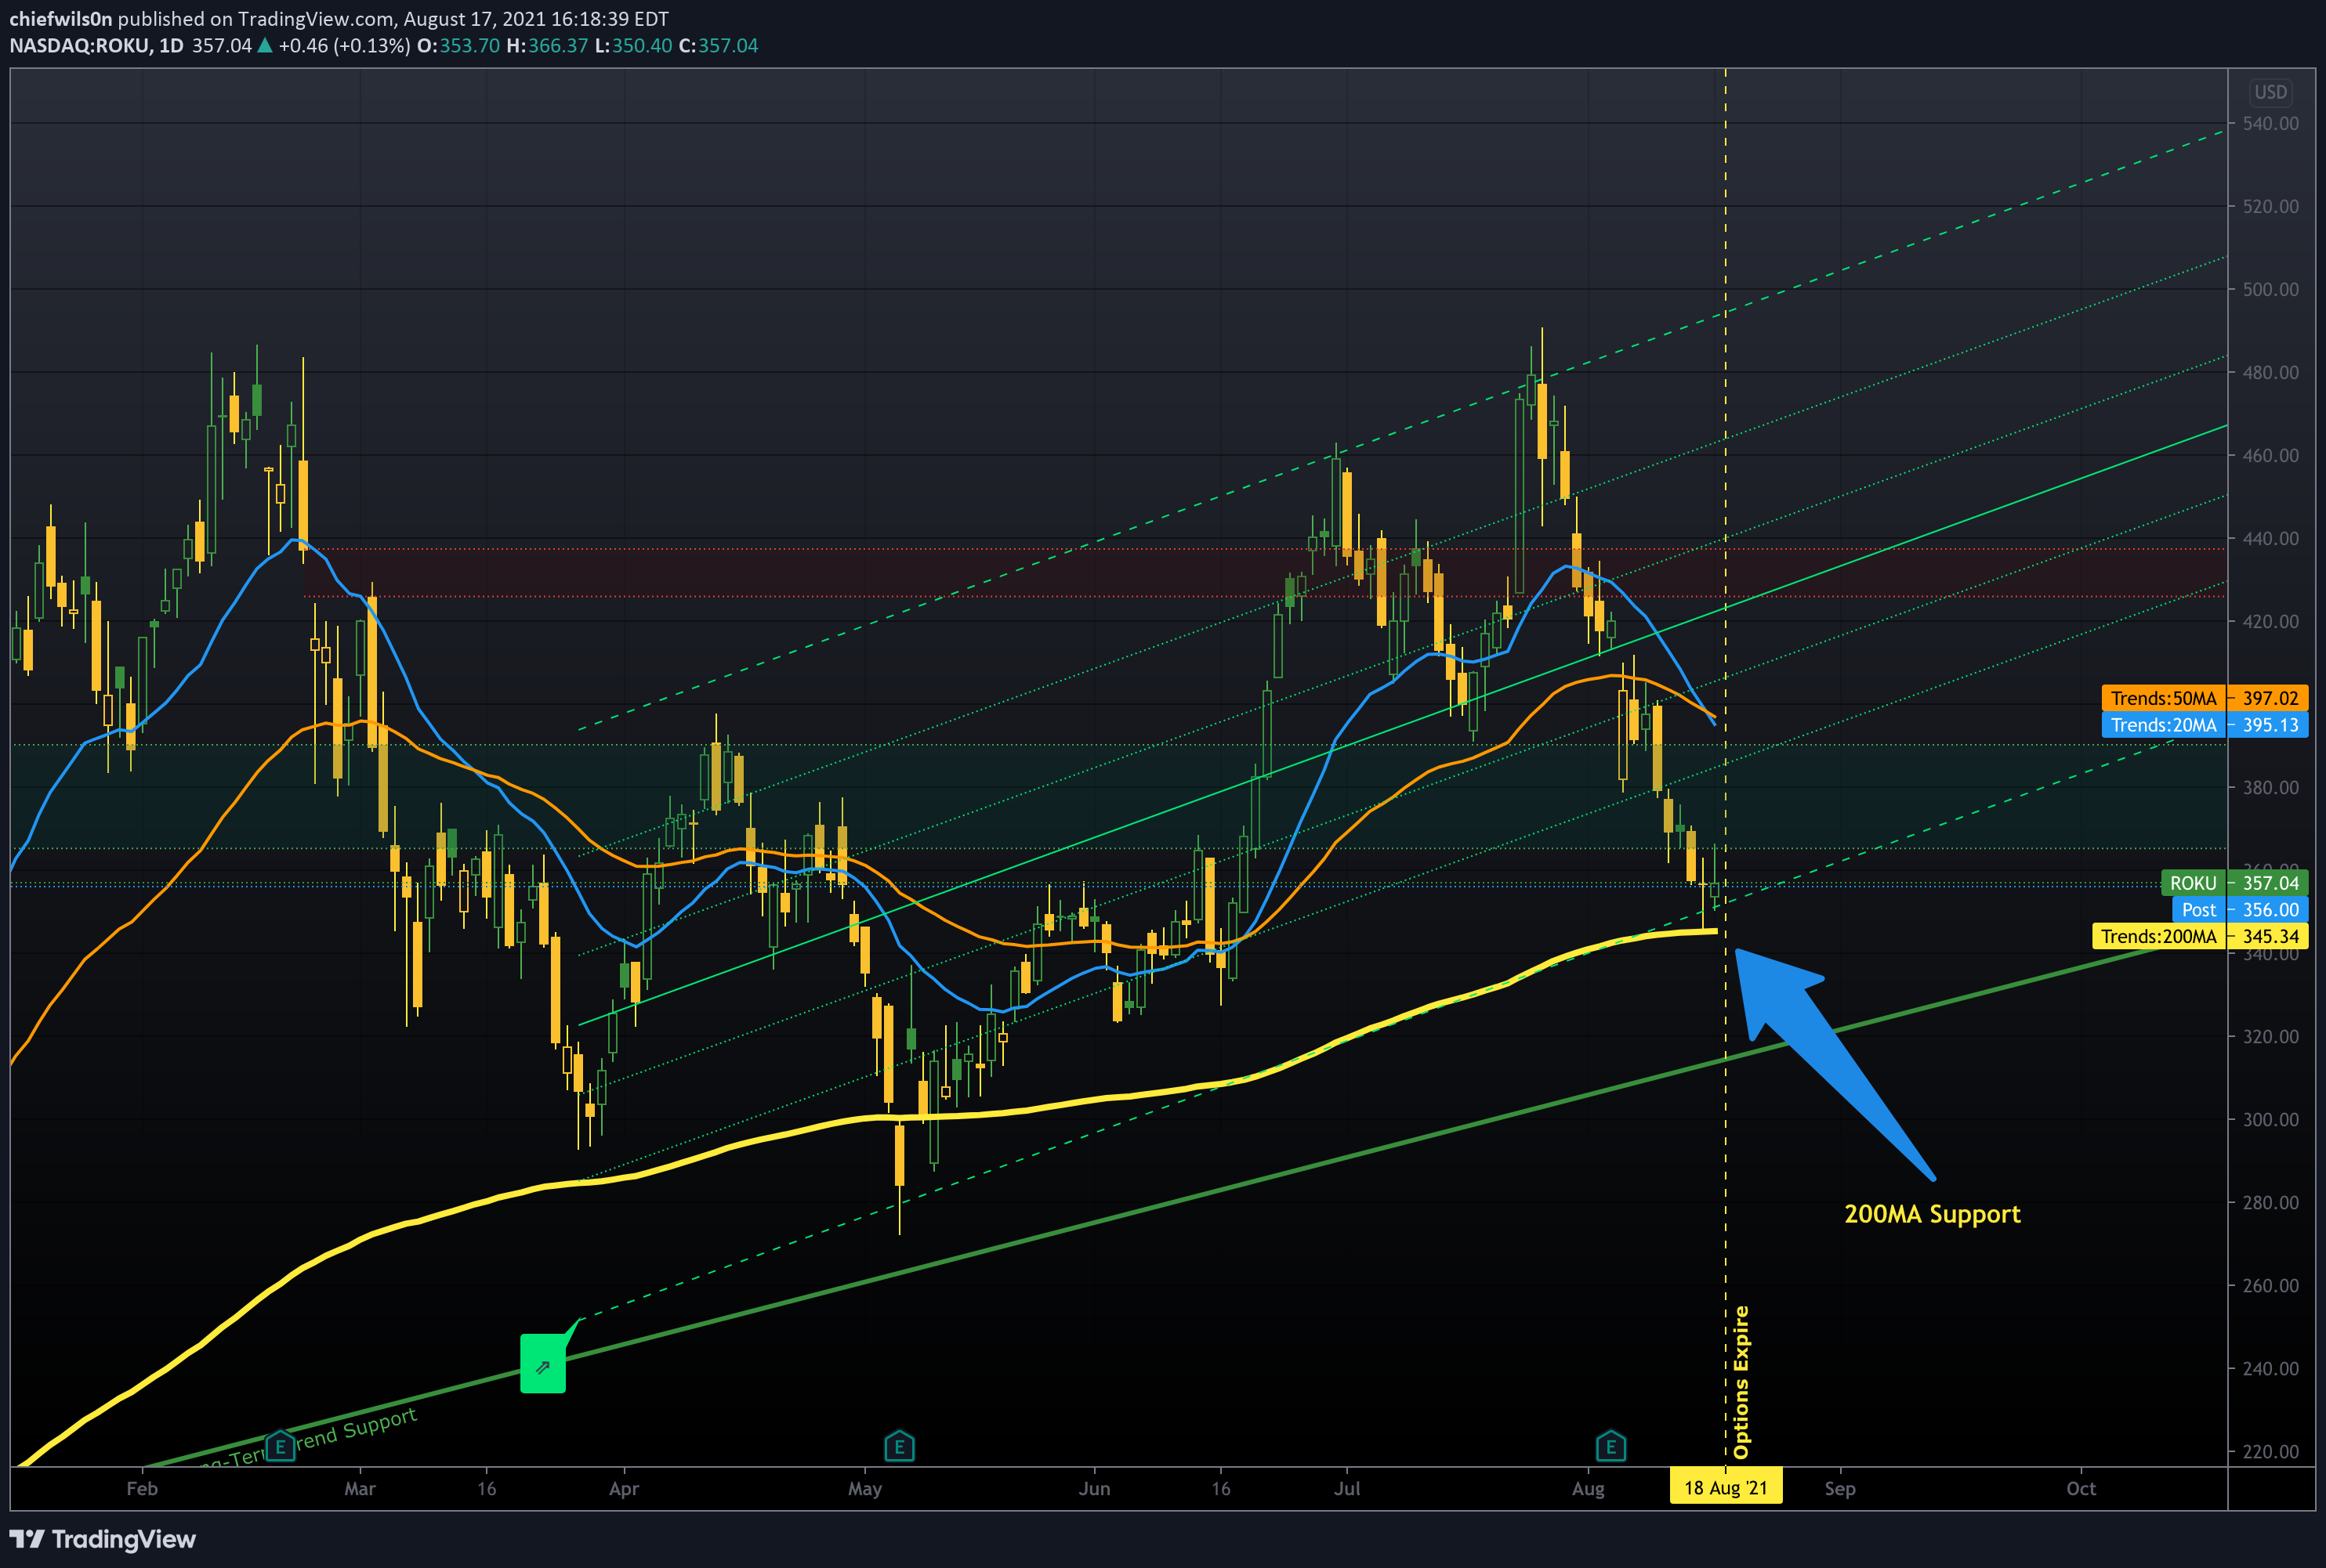
Task: Click the 220.00 price axis label
Action: tap(2270, 1452)
